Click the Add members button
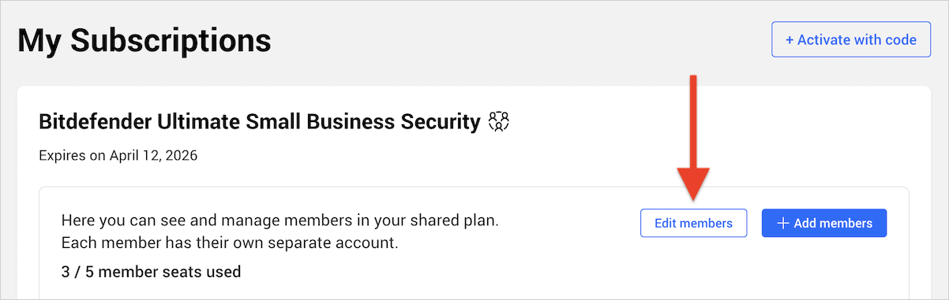 click(824, 223)
